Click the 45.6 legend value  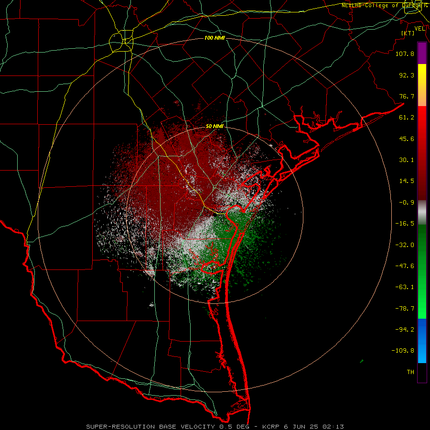(x=407, y=139)
